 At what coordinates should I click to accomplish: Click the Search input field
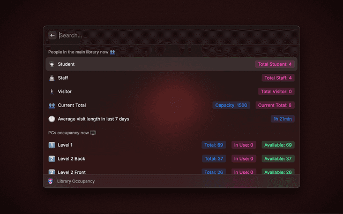click(x=171, y=35)
